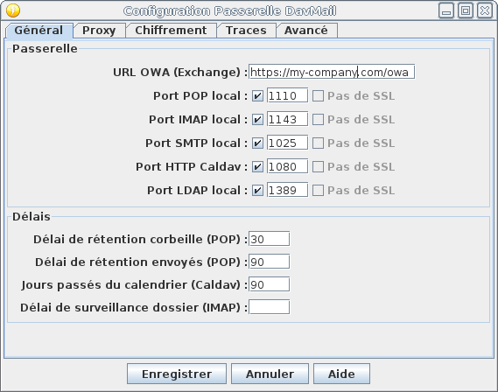Image resolution: width=498 pixels, height=392 pixels.
Task: Focus the URL OWA (Exchange) field
Action: (332, 72)
